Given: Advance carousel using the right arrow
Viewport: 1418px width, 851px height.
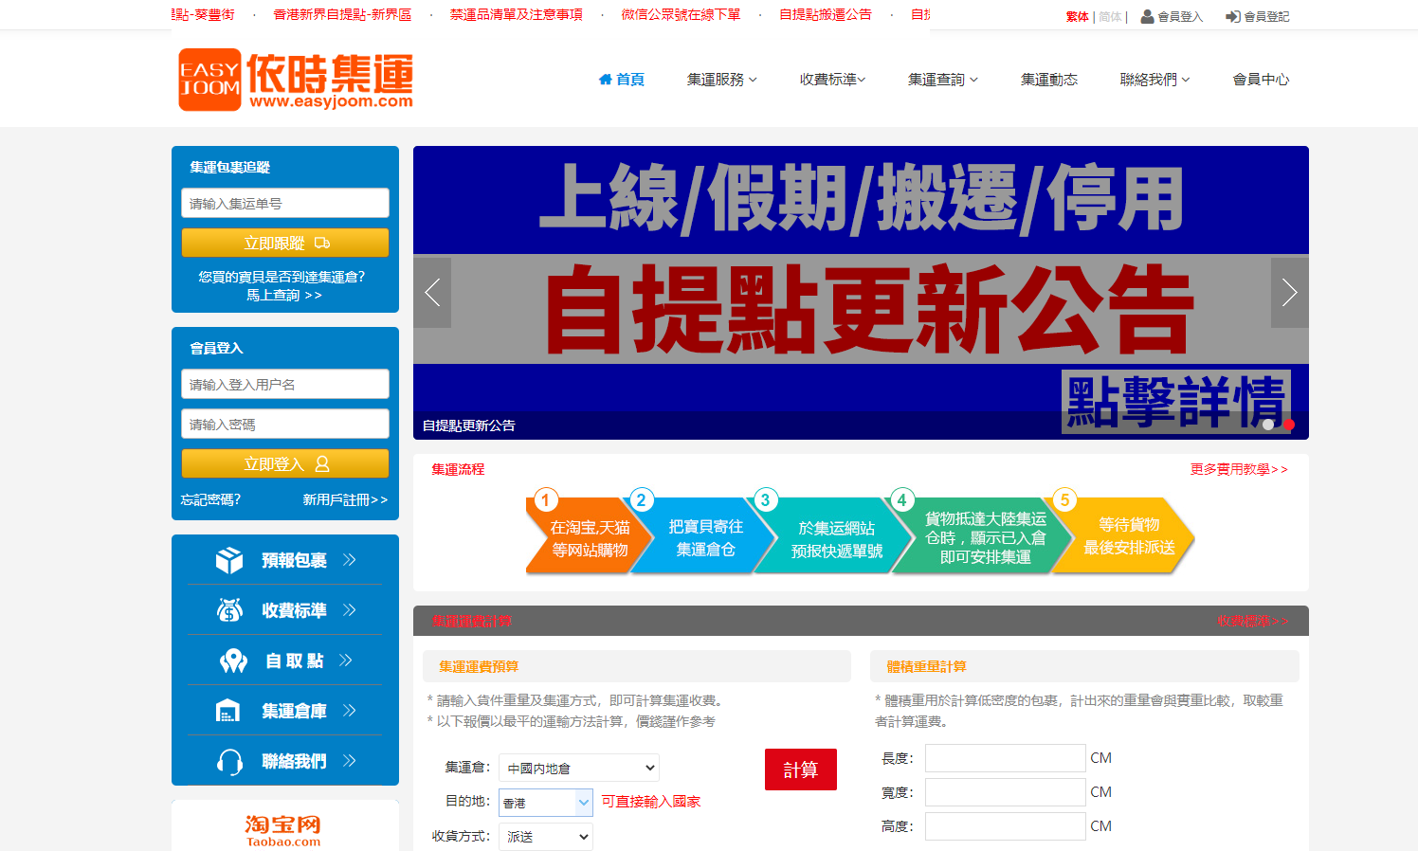Looking at the screenshot, I should tap(1289, 292).
